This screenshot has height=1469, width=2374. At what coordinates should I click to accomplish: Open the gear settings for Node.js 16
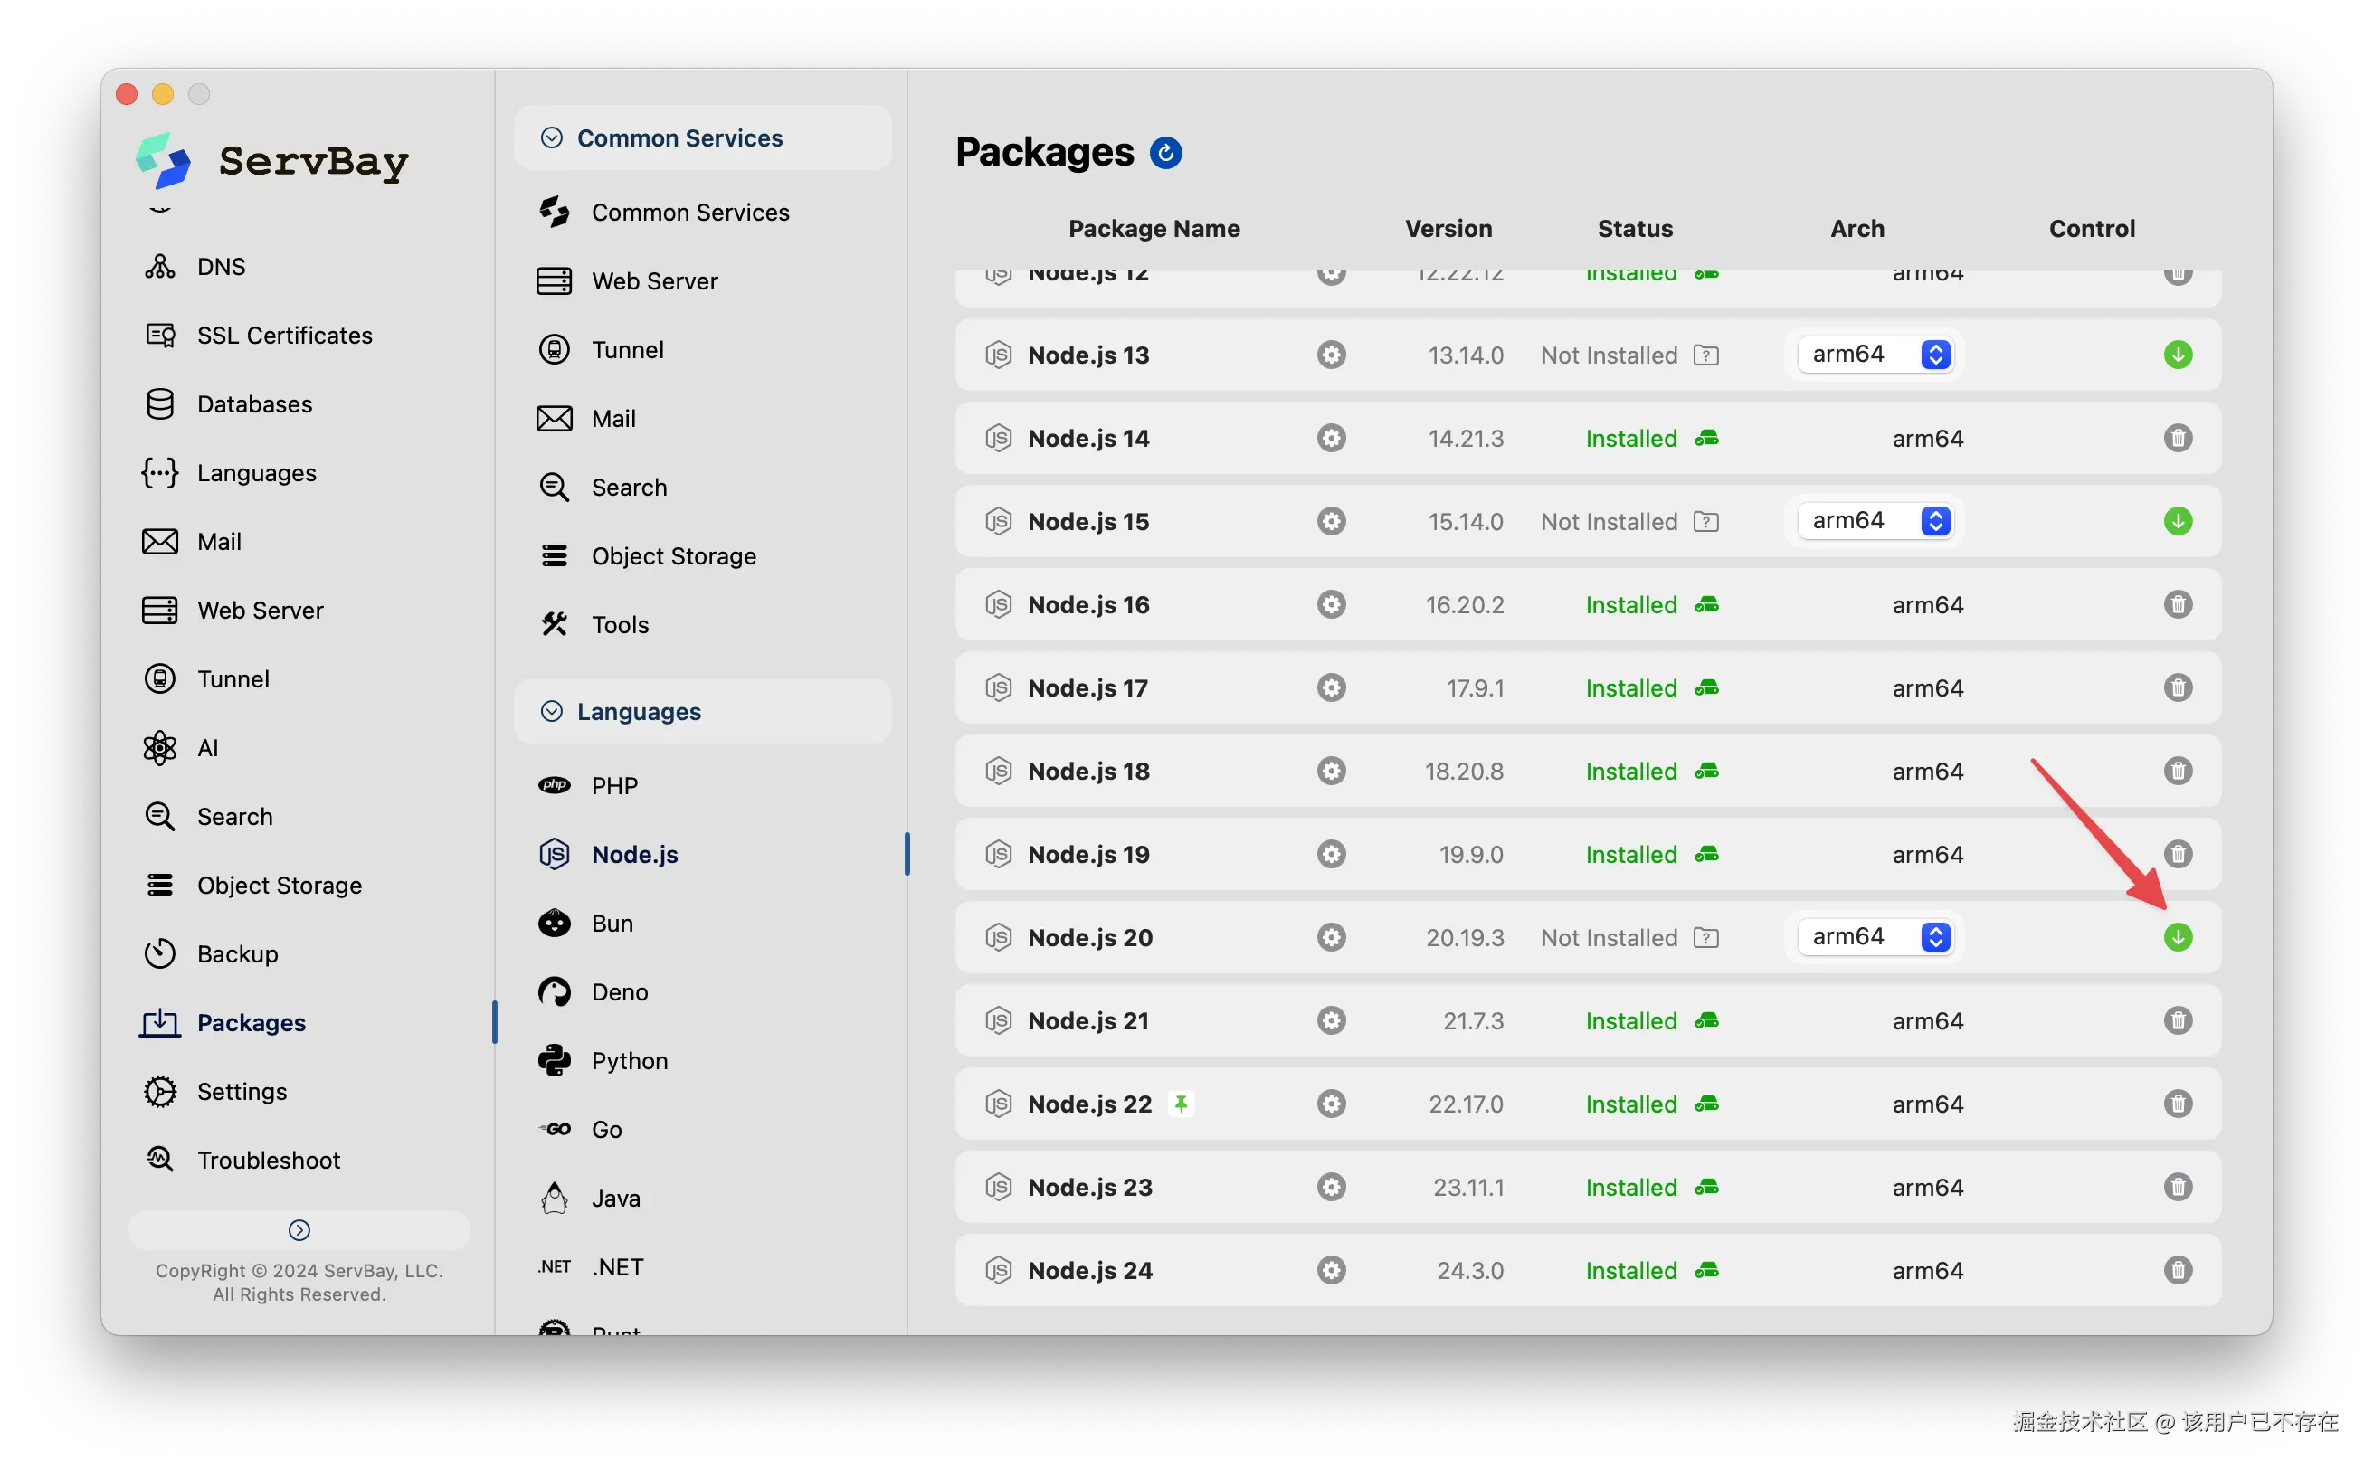1332,604
